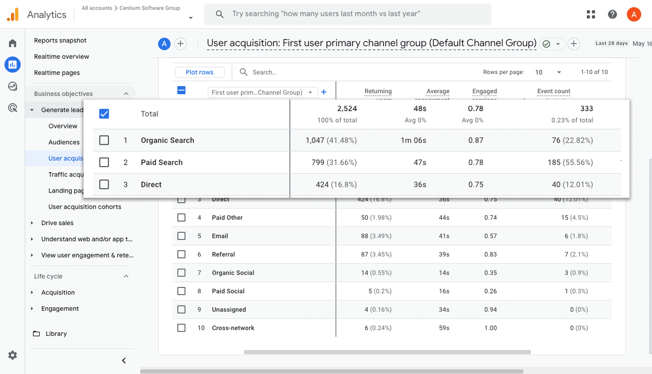Open the Library link
The width and height of the screenshot is (652, 374).
56,334
